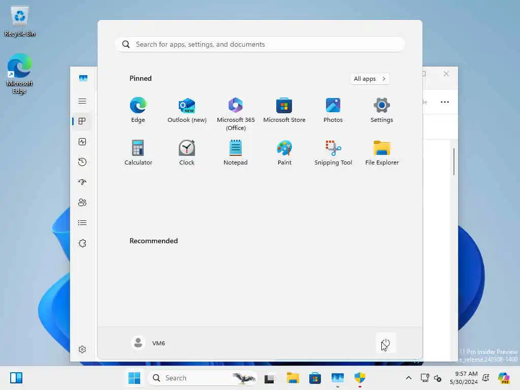This screenshot has width=520, height=390.
Task: Open Microsoft Store on taskbar
Action: (315, 378)
